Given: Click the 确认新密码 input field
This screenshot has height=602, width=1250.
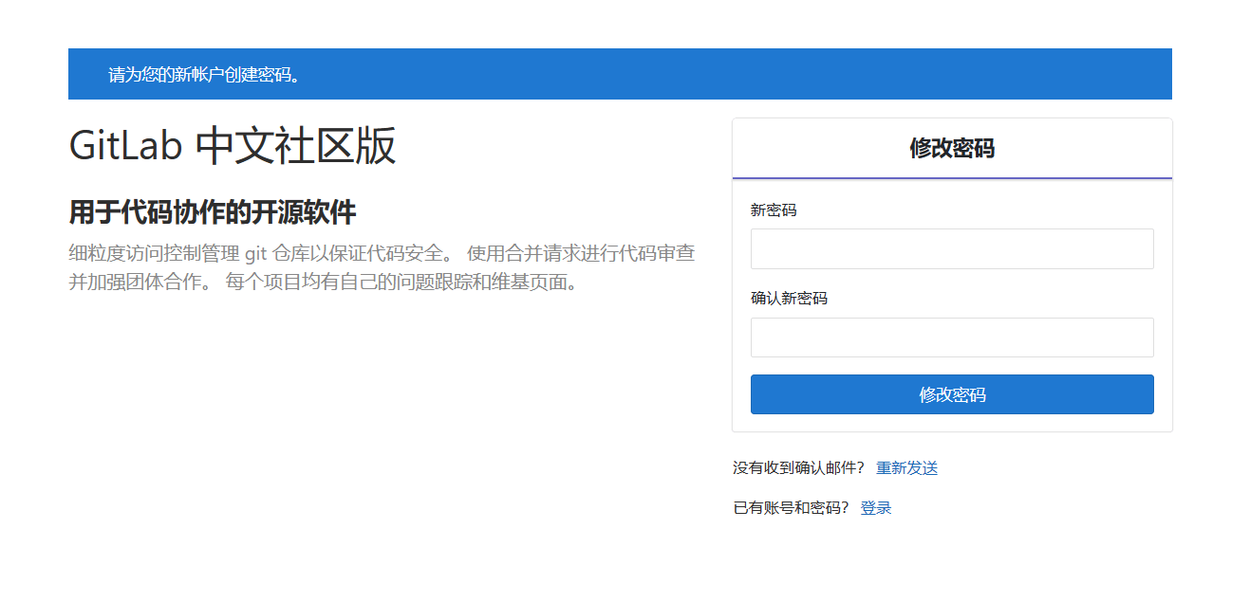Looking at the screenshot, I should [x=952, y=337].
